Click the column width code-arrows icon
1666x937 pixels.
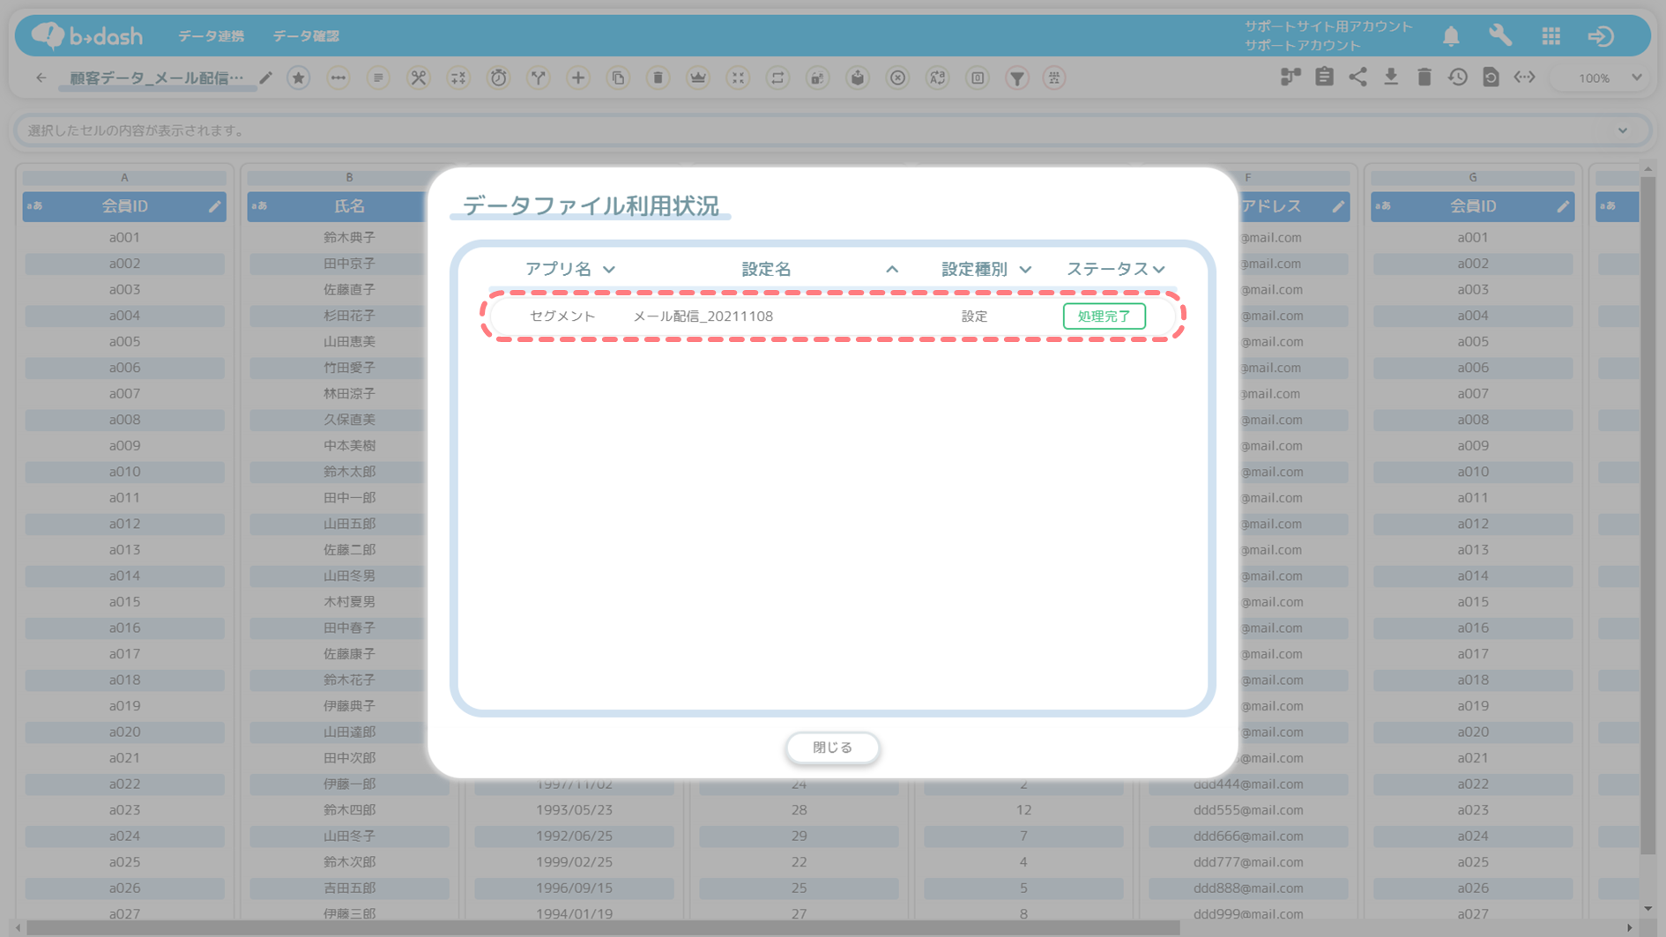coord(1525,78)
